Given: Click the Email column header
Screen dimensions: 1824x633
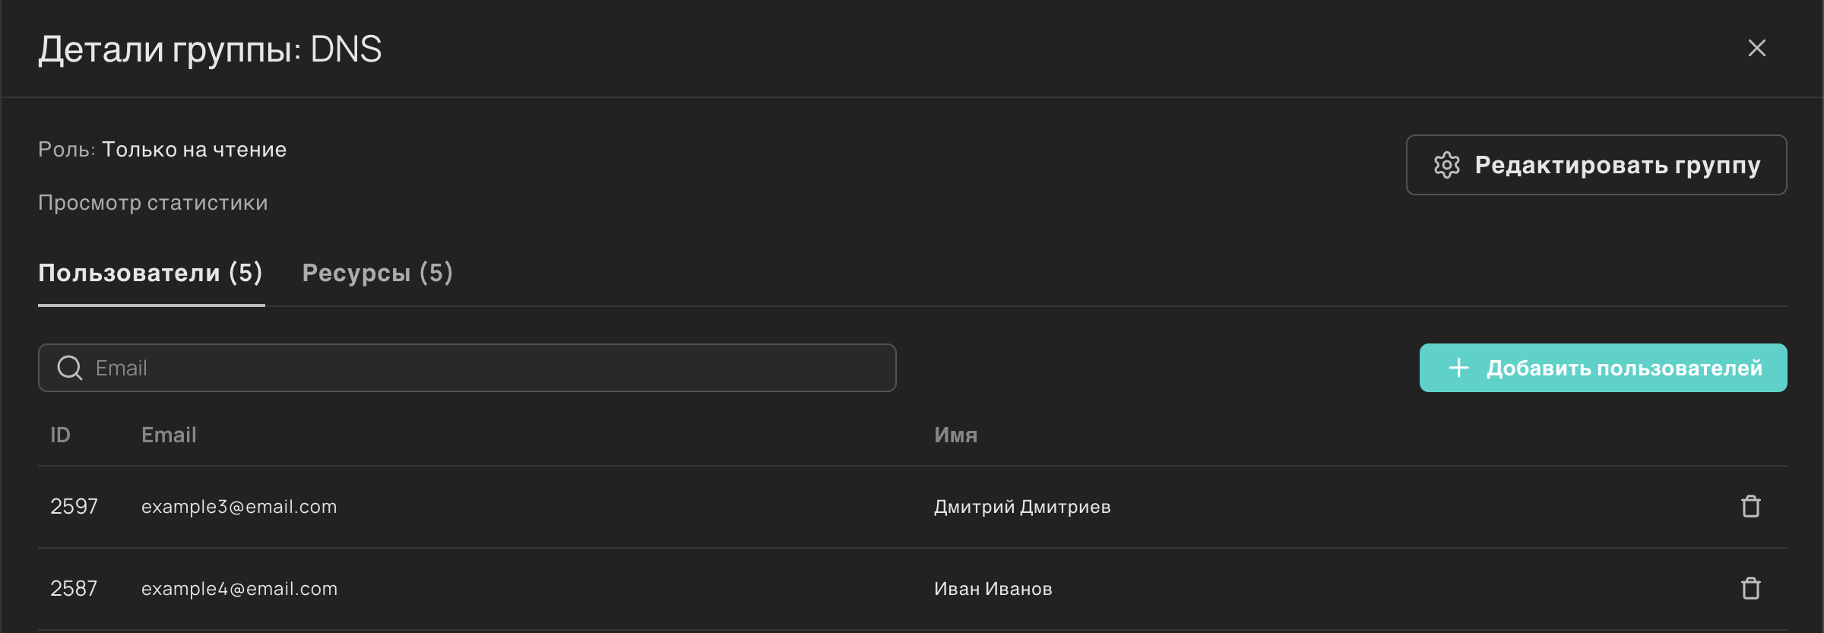Looking at the screenshot, I should (169, 435).
